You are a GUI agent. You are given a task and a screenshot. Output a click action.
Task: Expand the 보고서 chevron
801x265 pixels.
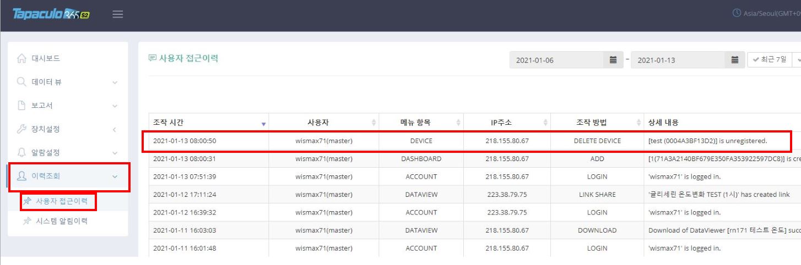pos(115,106)
